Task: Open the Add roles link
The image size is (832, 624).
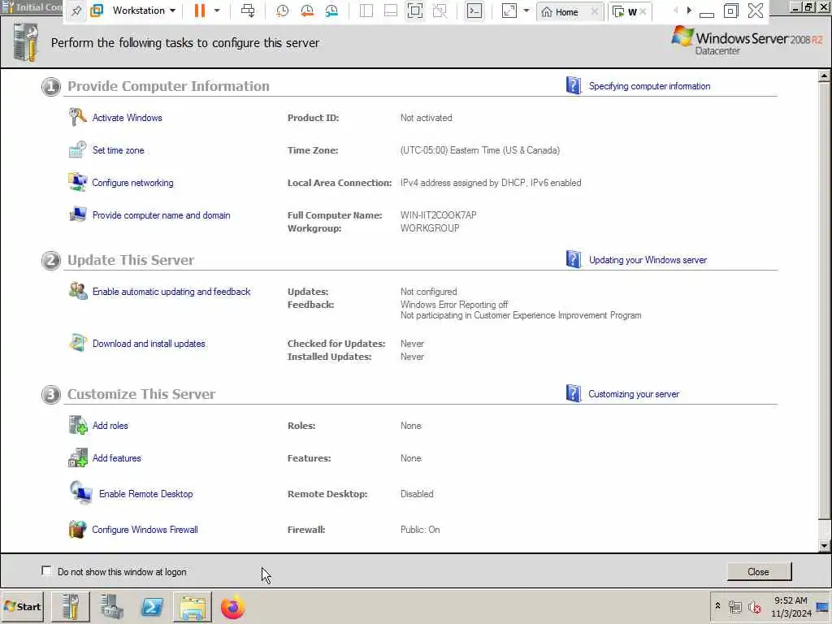Action: (x=110, y=426)
